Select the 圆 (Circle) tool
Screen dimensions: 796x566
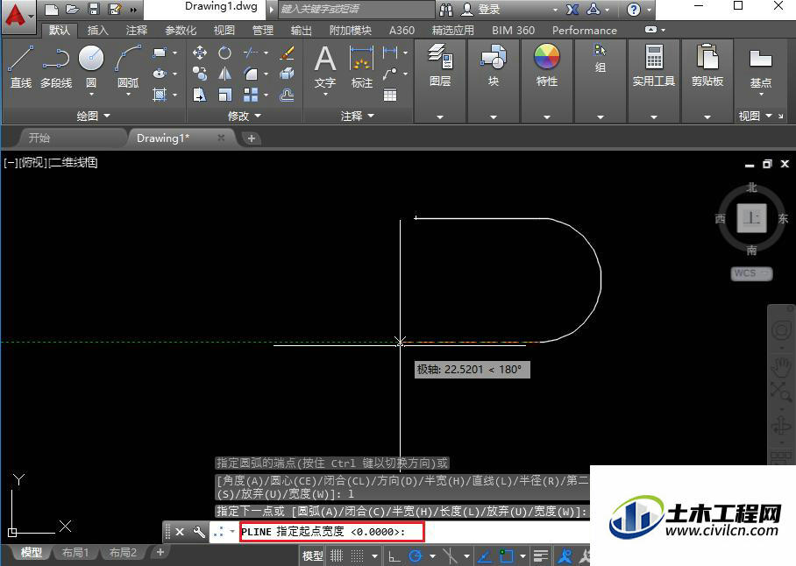tap(91, 67)
